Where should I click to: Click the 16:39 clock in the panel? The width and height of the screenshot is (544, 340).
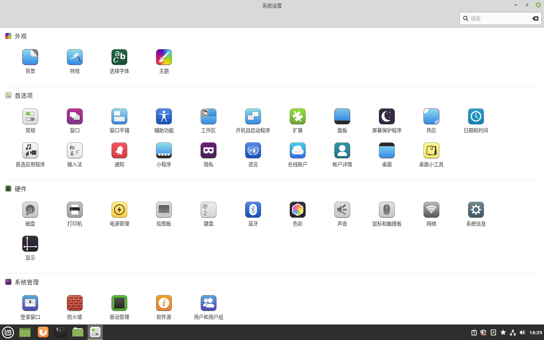coord(536,332)
